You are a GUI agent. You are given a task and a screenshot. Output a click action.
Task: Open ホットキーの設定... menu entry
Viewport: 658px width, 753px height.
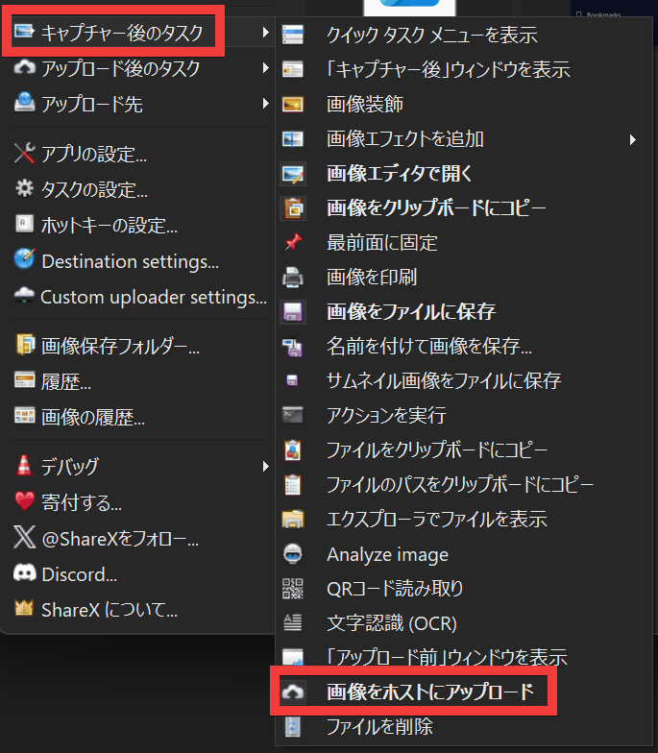pos(109,226)
